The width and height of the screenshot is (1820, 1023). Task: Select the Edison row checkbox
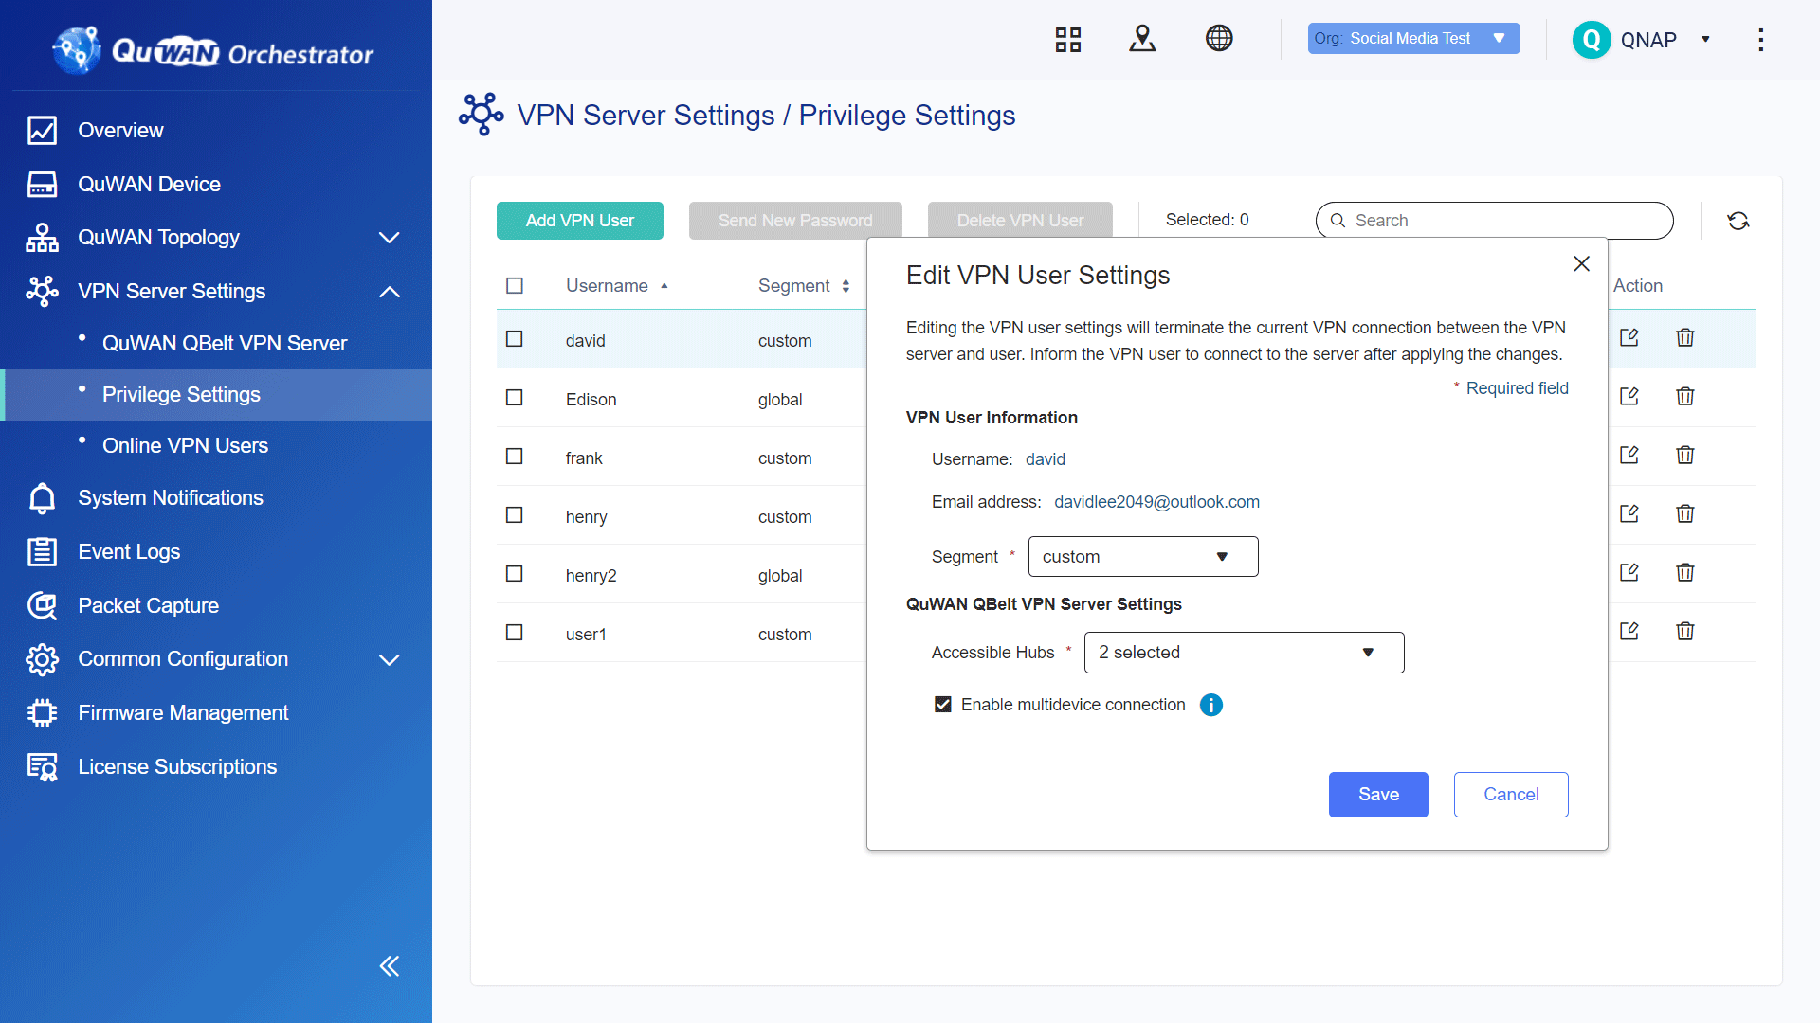(515, 398)
